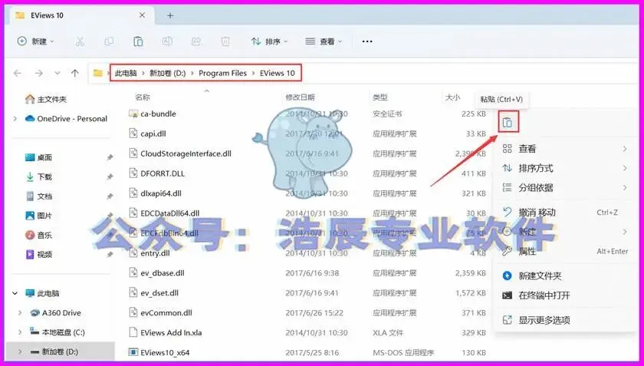Open 视频 videos in quick access

(x=38, y=255)
